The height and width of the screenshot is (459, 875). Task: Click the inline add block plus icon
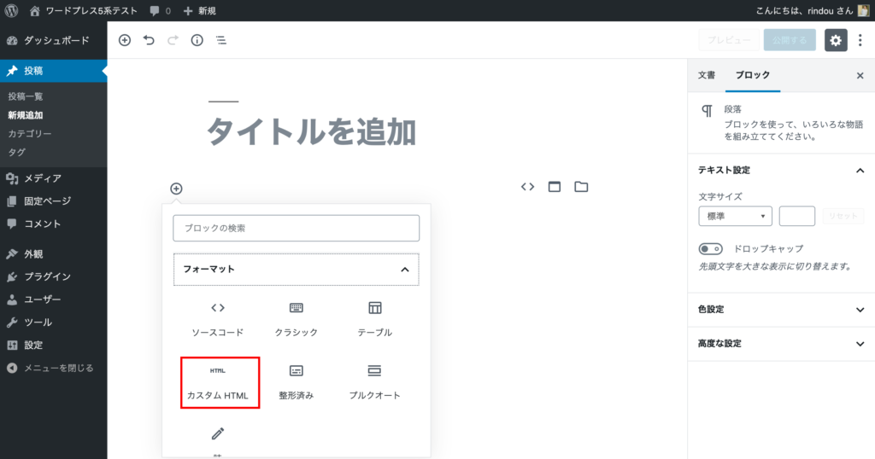point(176,189)
